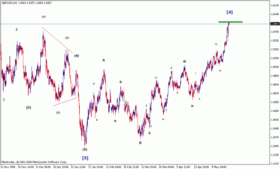Click the 1.5200 price axis value
This screenshot has height=169, width=280.
point(275,58)
